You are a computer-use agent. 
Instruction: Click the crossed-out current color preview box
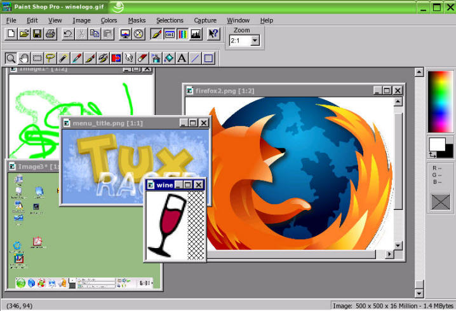(440, 202)
